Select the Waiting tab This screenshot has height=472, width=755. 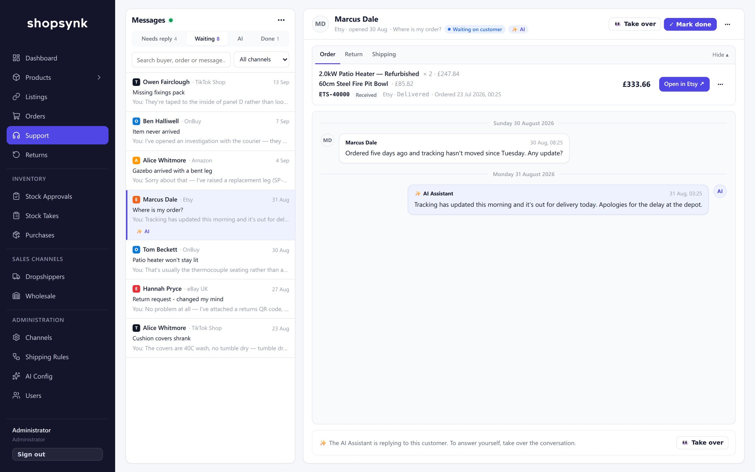coord(207,39)
